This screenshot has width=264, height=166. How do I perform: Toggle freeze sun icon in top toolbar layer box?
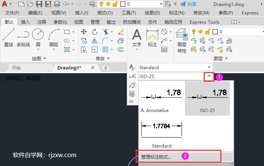[108, 4]
